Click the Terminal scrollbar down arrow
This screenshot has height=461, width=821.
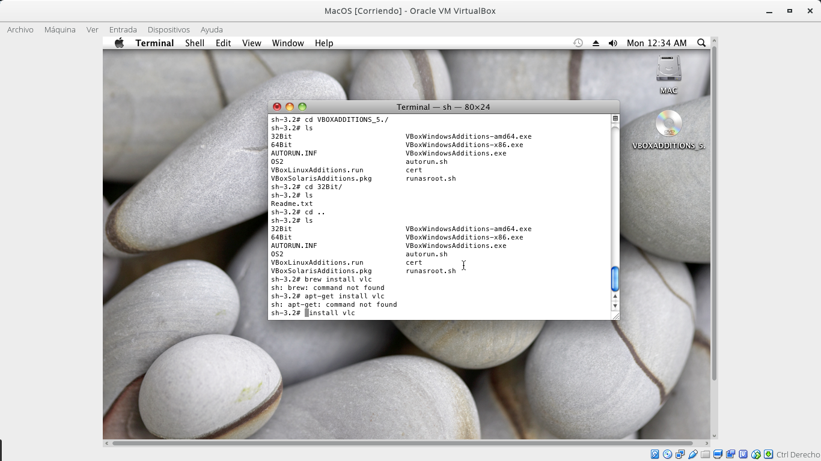[x=615, y=306]
